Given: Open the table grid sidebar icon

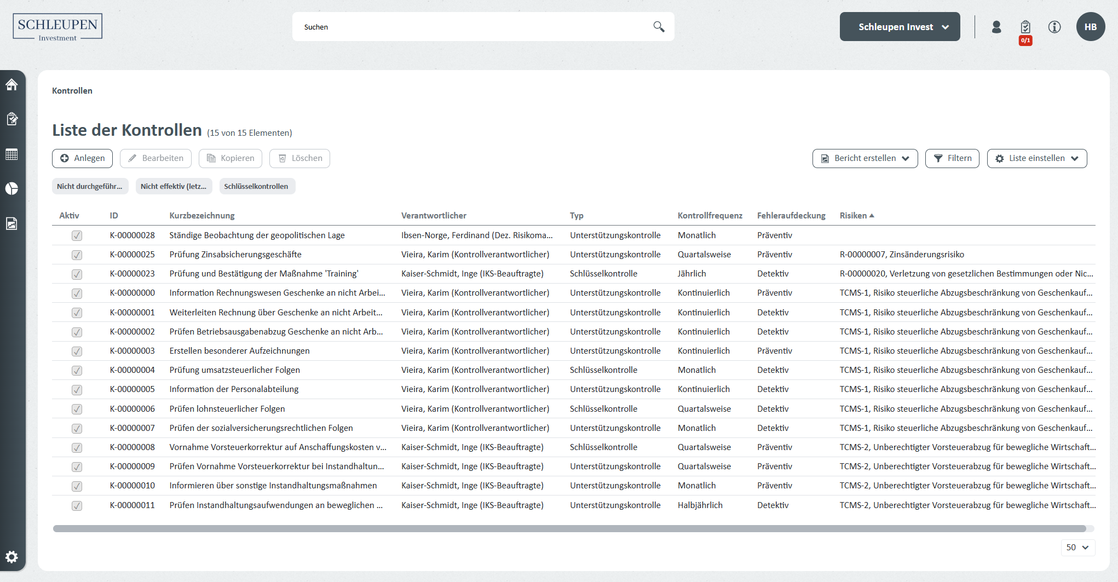Looking at the screenshot, I should [x=11, y=154].
